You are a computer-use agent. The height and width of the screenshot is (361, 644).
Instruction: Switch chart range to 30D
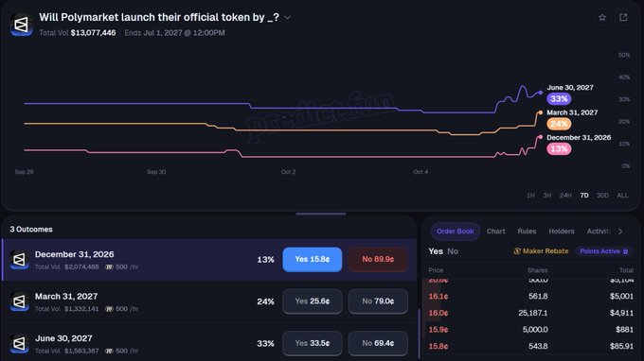pos(602,196)
